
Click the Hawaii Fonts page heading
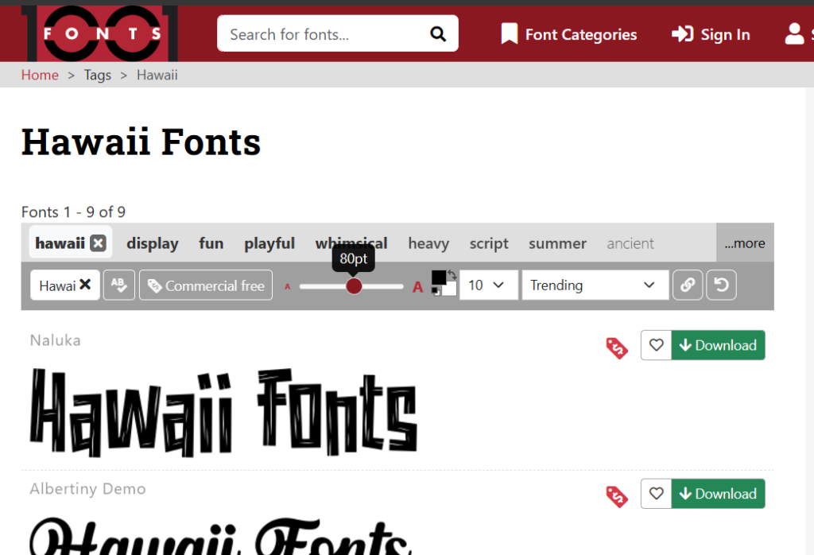tap(141, 142)
